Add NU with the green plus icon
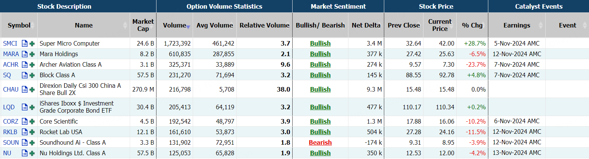The image size is (589, 159). click(x=32, y=153)
